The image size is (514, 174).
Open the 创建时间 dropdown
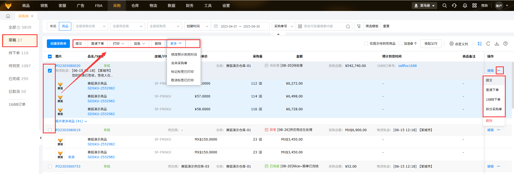(x=197, y=26)
